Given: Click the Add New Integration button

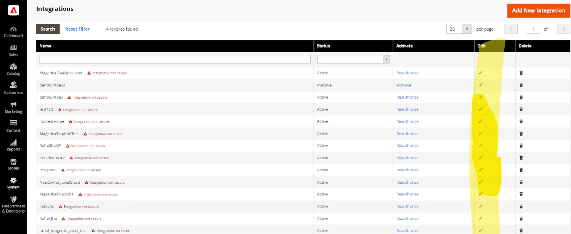Looking at the screenshot, I should [x=538, y=10].
